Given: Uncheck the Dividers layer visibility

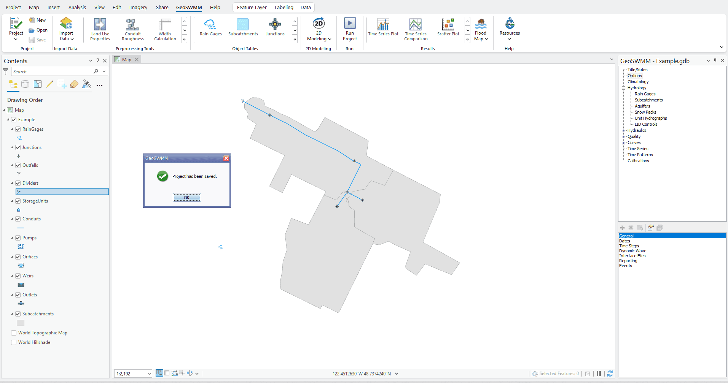Looking at the screenshot, I should [x=18, y=183].
